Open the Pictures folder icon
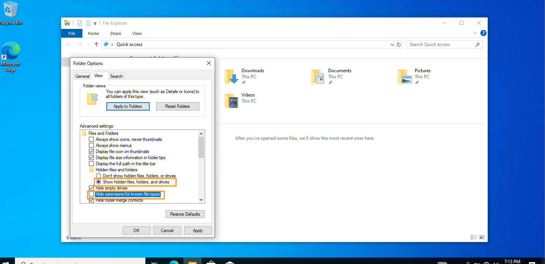Screen dimensions: 545x264 (x=405, y=77)
